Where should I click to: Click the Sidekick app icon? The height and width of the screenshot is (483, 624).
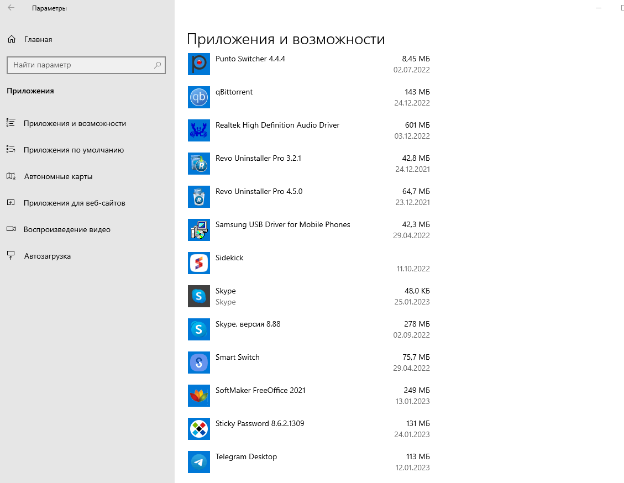coord(198,263)
